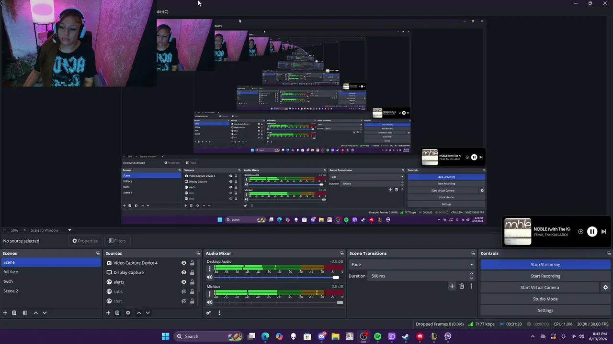This screenshot has height=344, width=613.
Task: Open Discord from the taskbar
Action: (x=321, y=336)
